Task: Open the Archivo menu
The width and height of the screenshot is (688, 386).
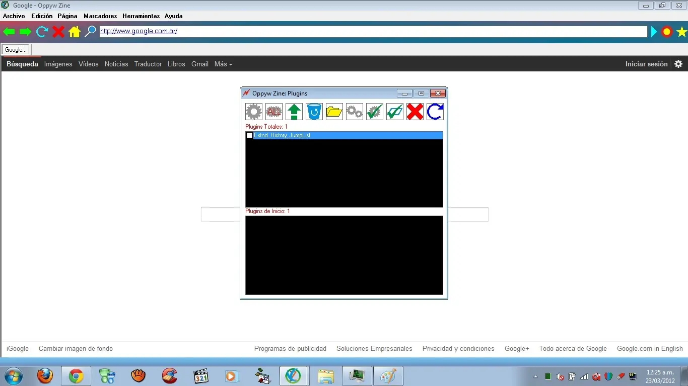Action: coord(14,16)
